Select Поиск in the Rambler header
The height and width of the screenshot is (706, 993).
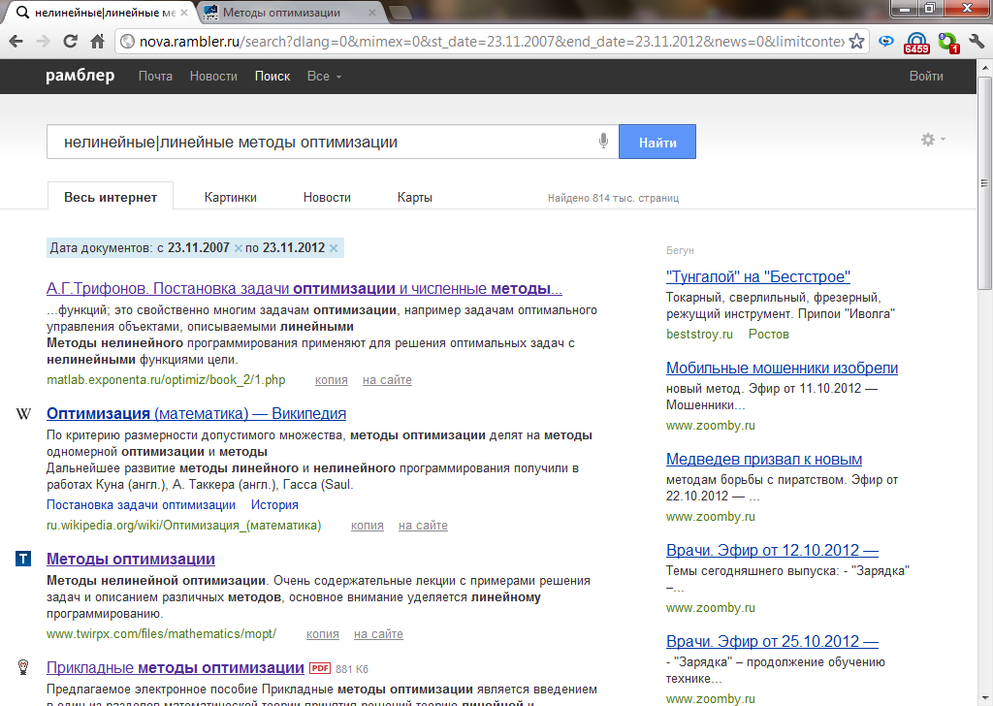coord(272,76)
